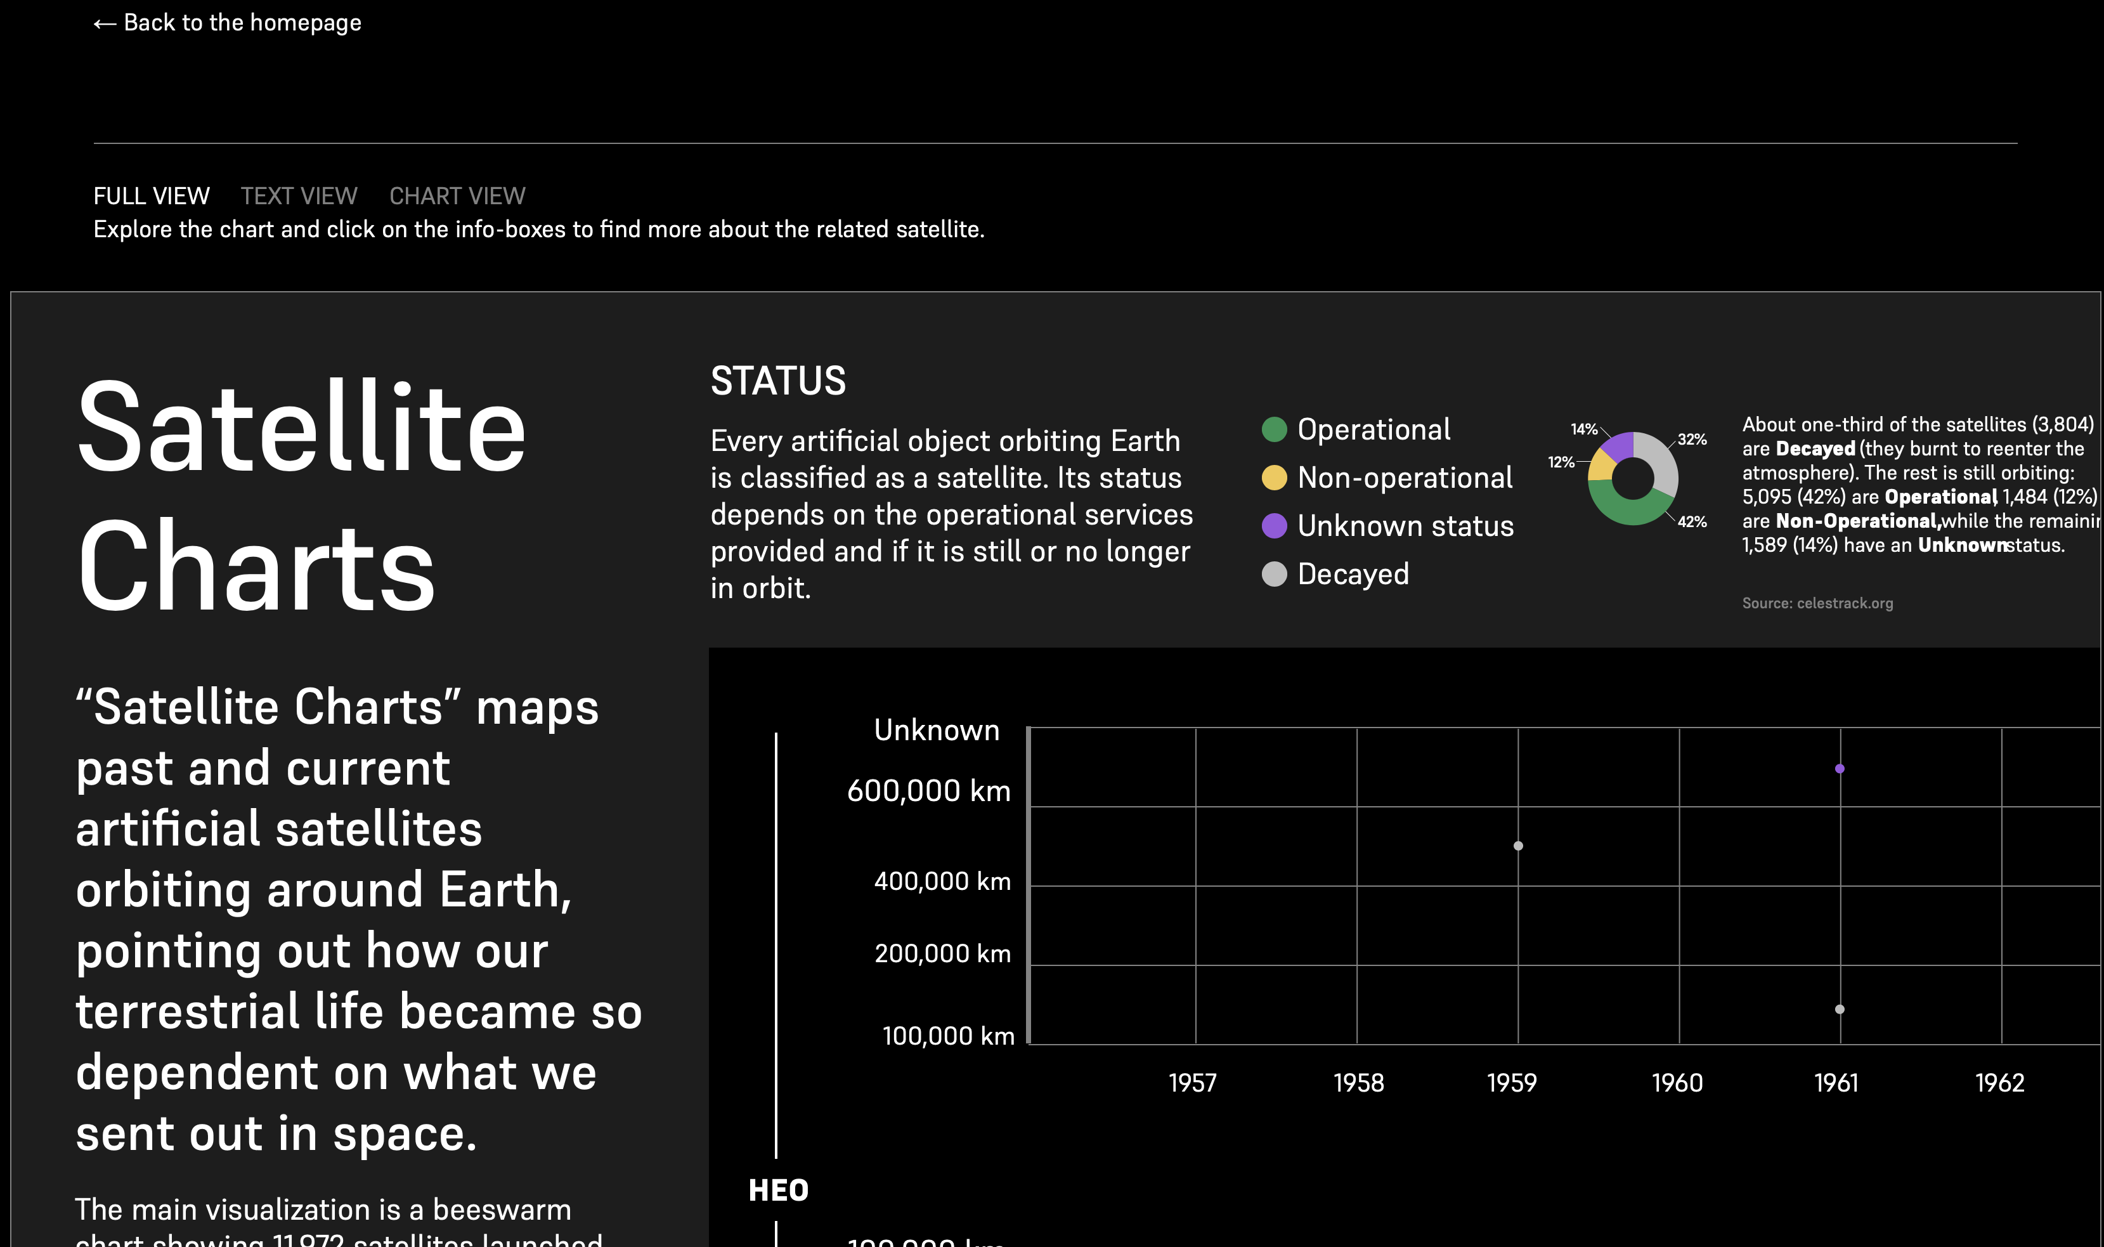Switch to the TEXT VIEW tab

299,196
